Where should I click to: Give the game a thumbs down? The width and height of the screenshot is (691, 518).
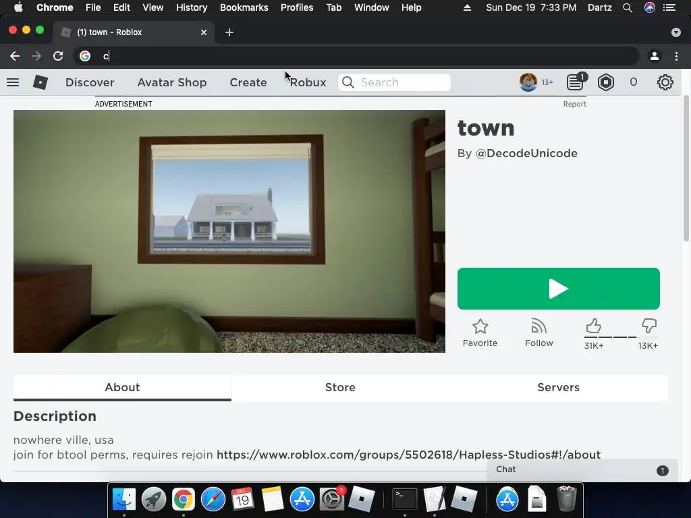pos(648,326)
